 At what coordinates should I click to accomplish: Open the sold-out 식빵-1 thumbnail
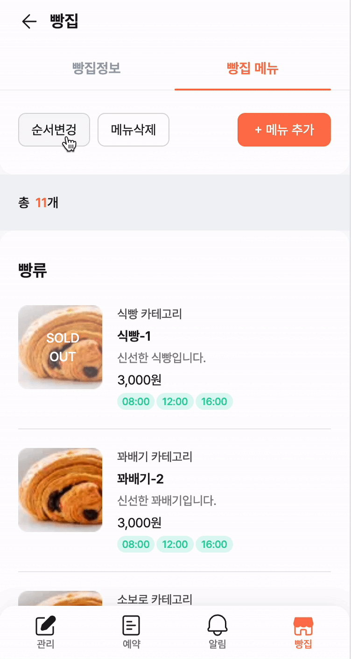coord(60,347)
